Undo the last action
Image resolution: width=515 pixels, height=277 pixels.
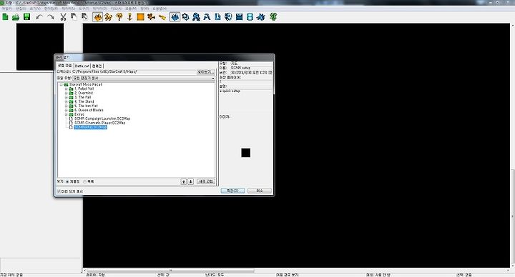(x=39, y=17)
